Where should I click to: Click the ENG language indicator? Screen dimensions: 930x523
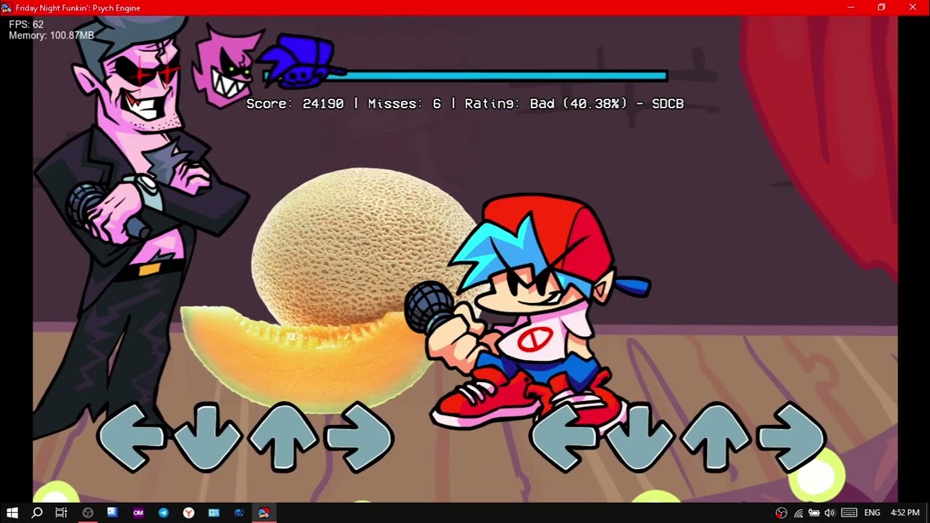coord(871,513)
